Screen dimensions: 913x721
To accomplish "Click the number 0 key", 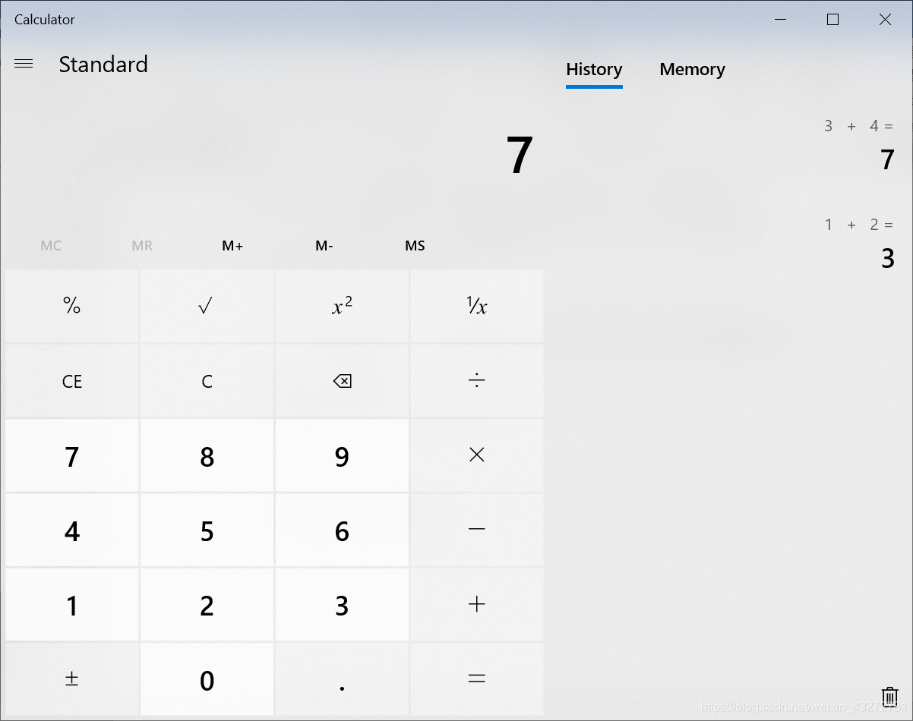I will click(x=207, y=678).
